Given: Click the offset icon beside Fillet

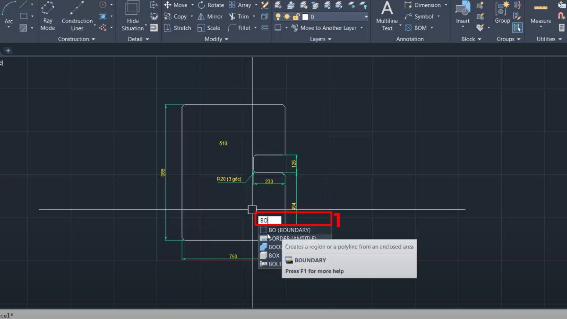Looking at the screenshot, I should coord(265,28).
